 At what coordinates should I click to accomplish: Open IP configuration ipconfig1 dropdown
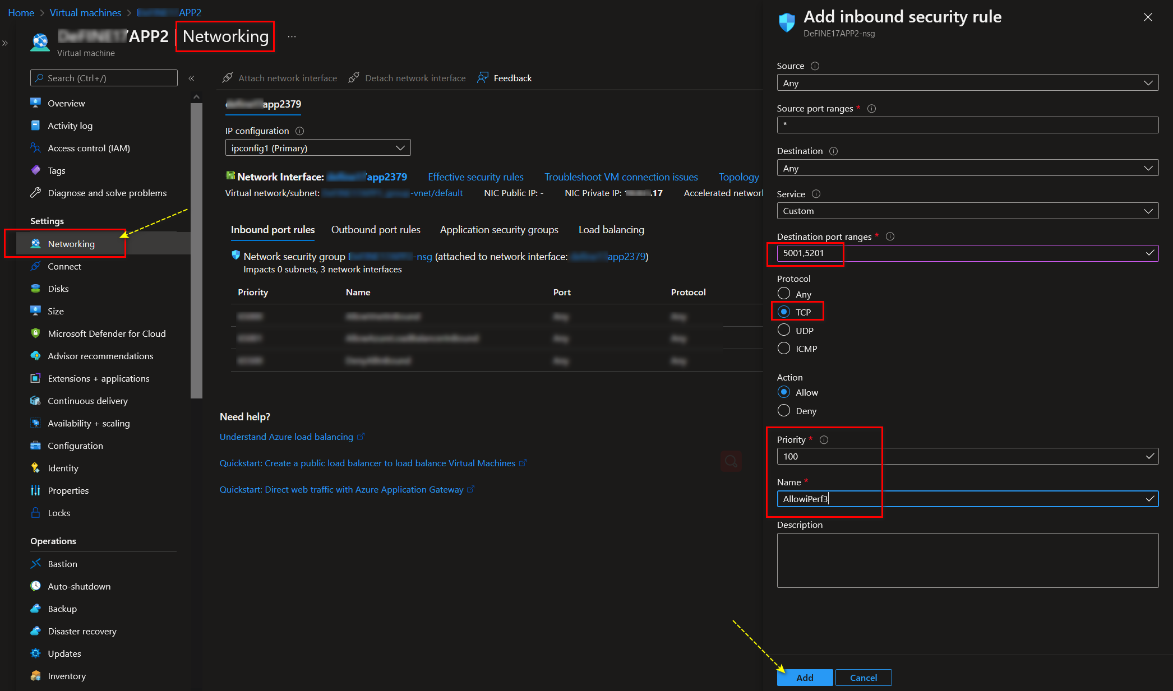pyautogui.click(x=318, y=148)
